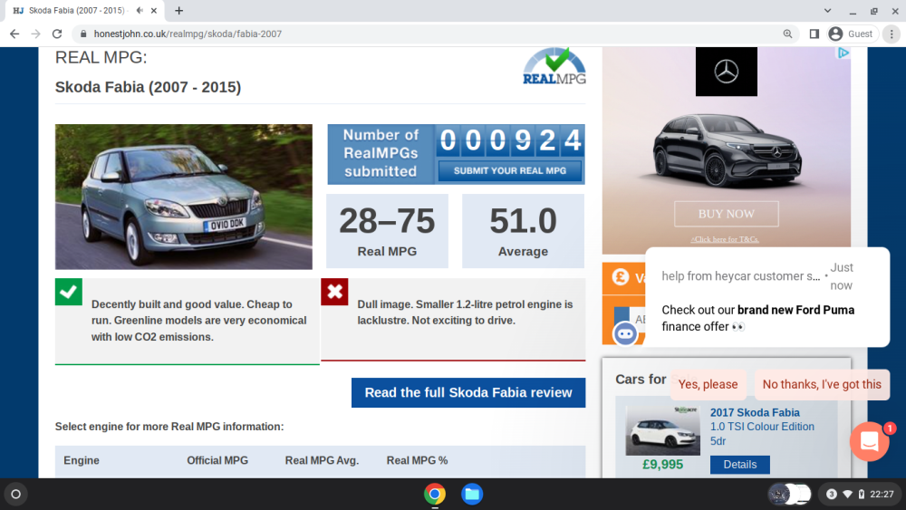Click the shelf toggle pill icon
Viewport: 906px width, 510px height.
(789, 495)
